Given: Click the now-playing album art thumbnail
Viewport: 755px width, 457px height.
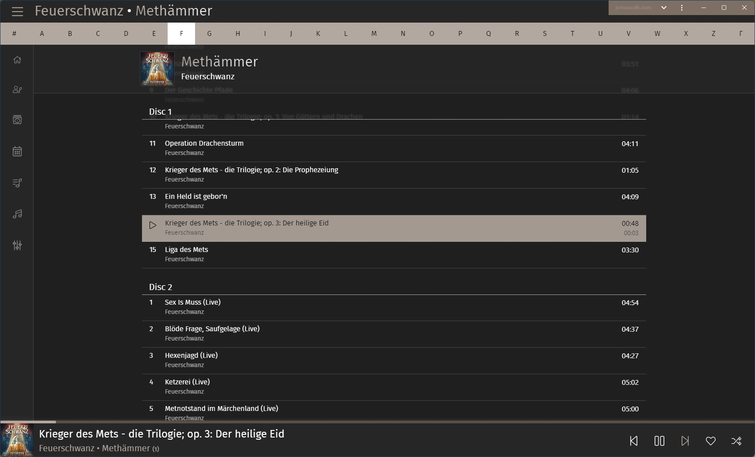Looking at the screenshot, I should [17, 440].
